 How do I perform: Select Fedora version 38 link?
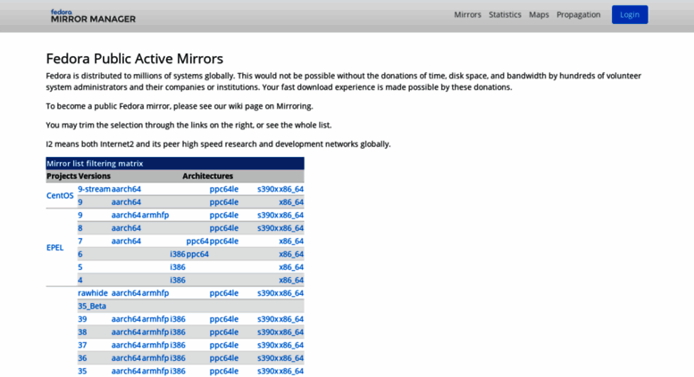coord(82,332)
